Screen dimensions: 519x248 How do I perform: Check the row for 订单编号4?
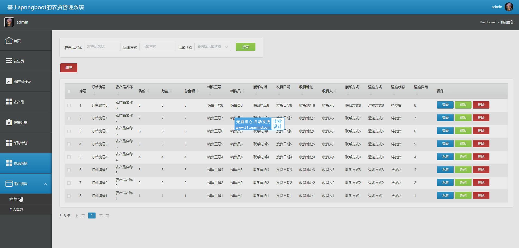point(69,157)
